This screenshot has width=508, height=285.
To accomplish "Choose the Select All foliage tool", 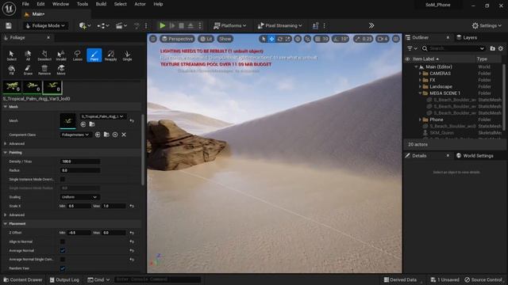I will pyautogui.click(x=28, y=55).
